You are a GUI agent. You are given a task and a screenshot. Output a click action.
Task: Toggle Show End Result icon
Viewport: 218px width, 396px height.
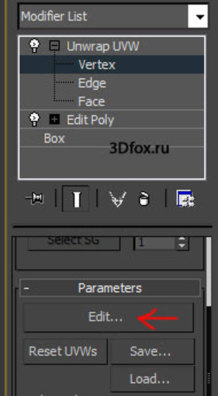coord(76,199)
